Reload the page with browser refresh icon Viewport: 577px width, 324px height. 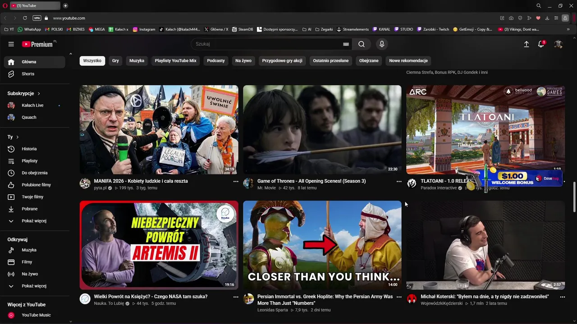pos(25,18)
